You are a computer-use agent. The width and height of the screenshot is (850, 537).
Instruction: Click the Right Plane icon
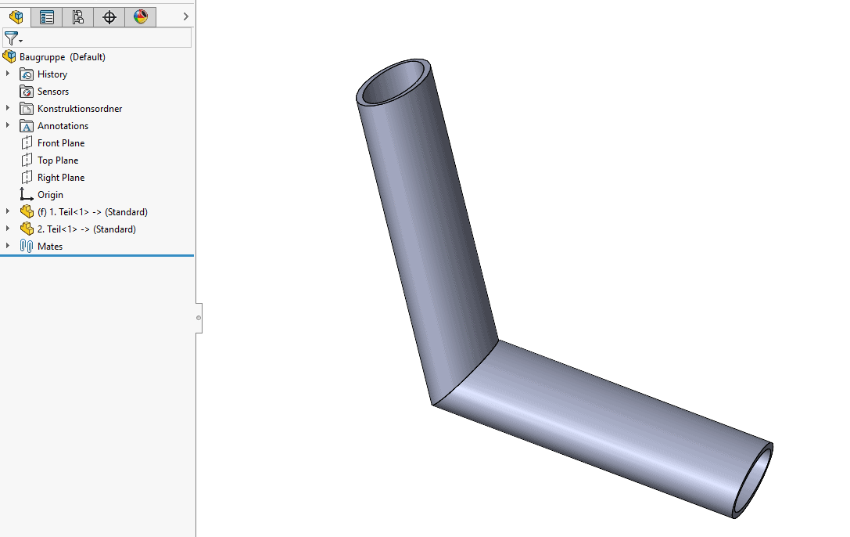click(27, 178)
